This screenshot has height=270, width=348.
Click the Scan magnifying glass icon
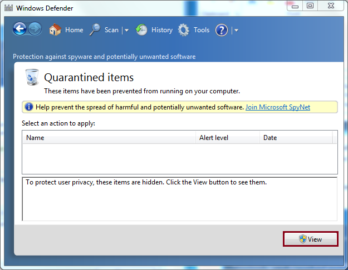95,29
